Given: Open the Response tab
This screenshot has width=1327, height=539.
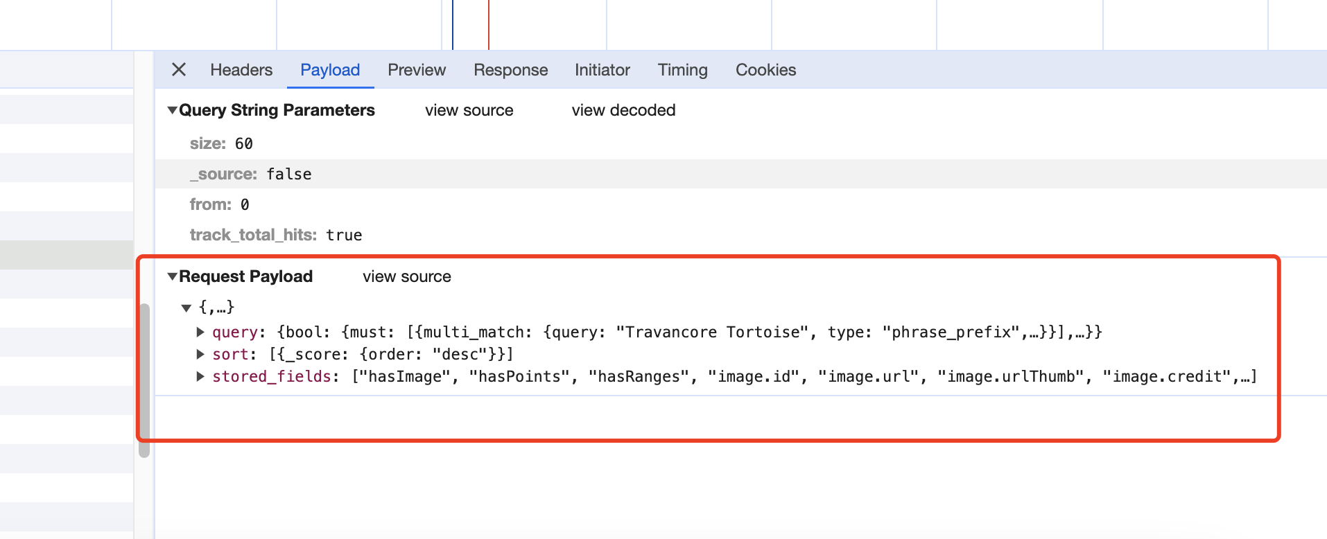Looking at the screenshot, I should 510,70.
